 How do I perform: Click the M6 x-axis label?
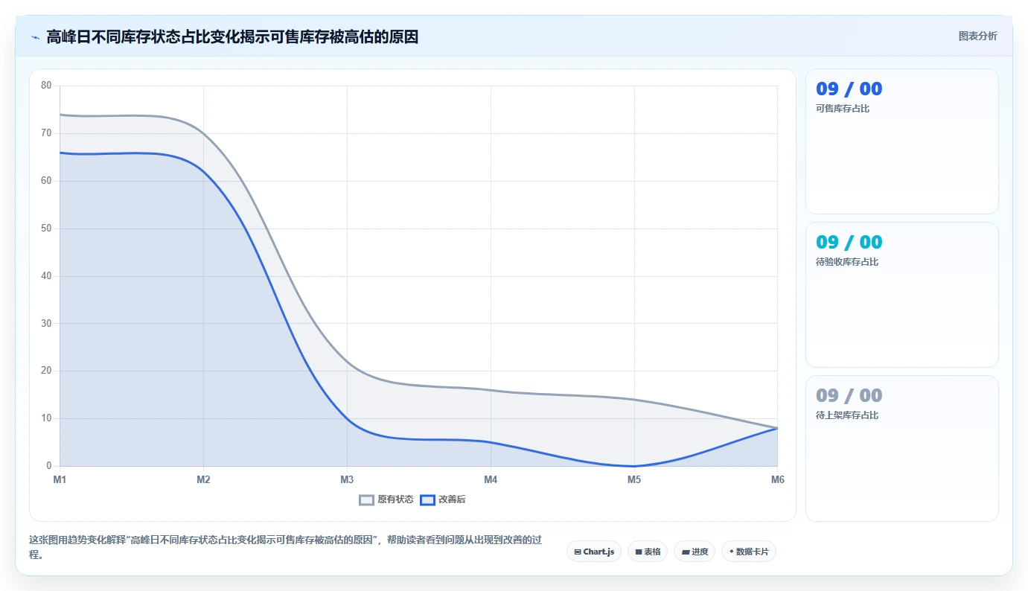tap(777, 479)
